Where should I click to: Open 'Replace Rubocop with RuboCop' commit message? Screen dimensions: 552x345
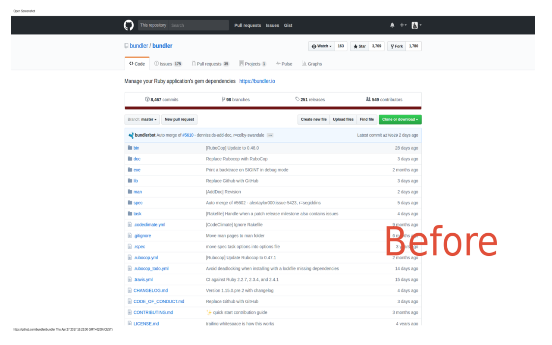237,159
